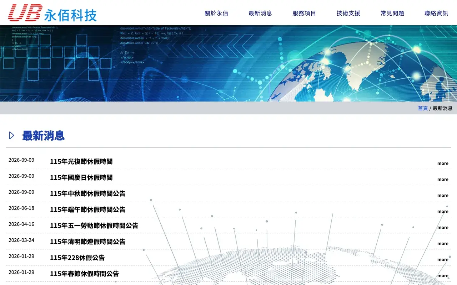Go to 服務項目 in navigation

click(x=304, y=13)
